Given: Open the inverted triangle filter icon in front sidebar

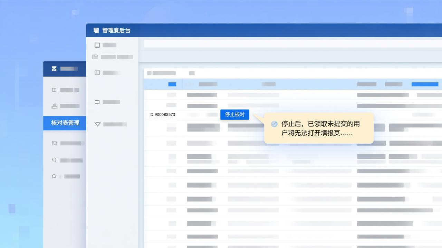Looking at the screenshot, I should [x=97, y=124].
